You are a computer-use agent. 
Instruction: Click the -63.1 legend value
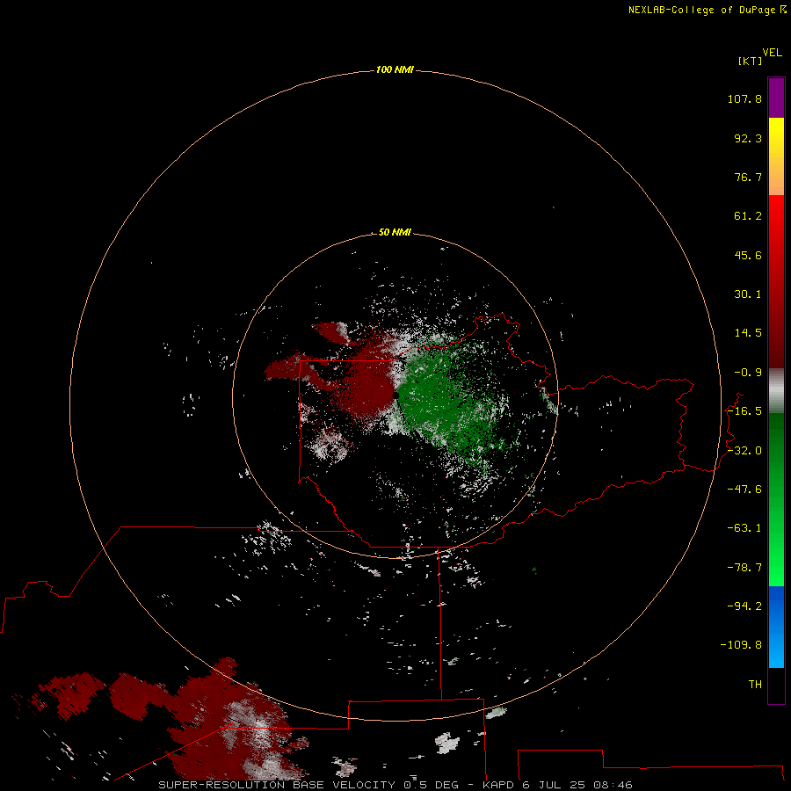(744, 528)
